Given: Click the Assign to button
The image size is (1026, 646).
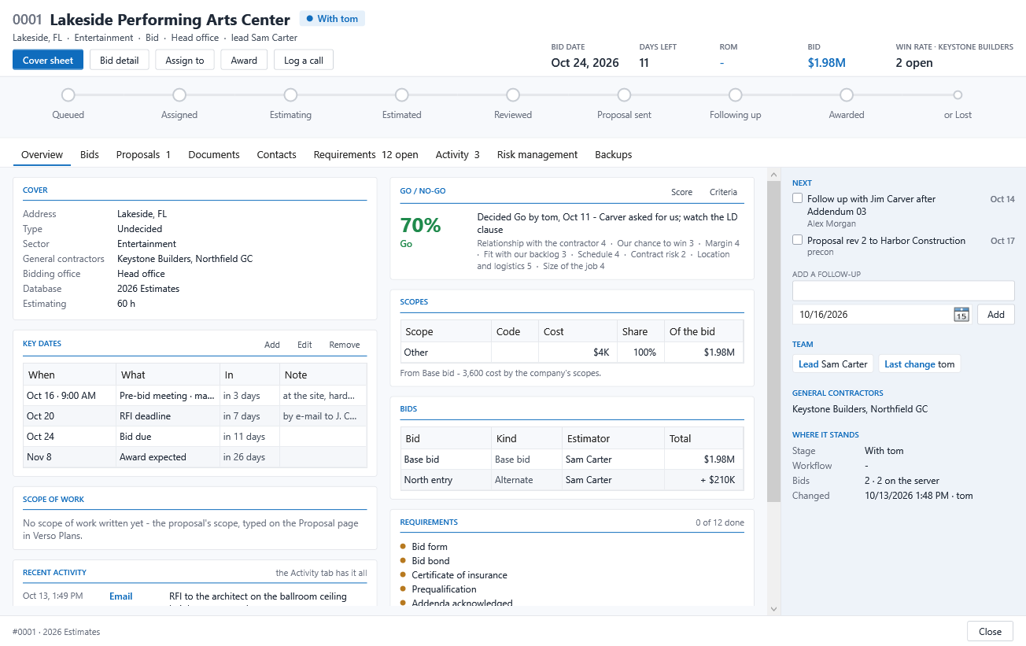Looking at the screenshot, I should 185,61.
